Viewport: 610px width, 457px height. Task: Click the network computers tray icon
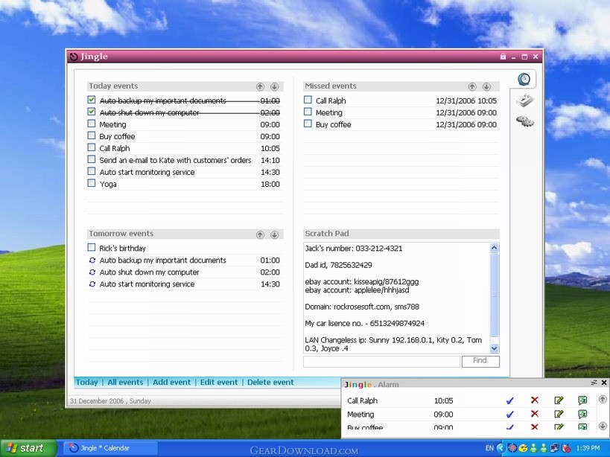point(555,448)
